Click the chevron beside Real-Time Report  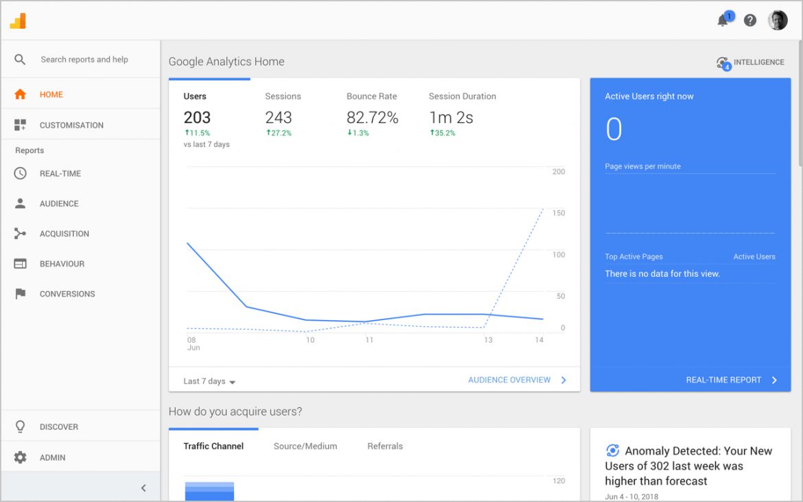(774, 380)
